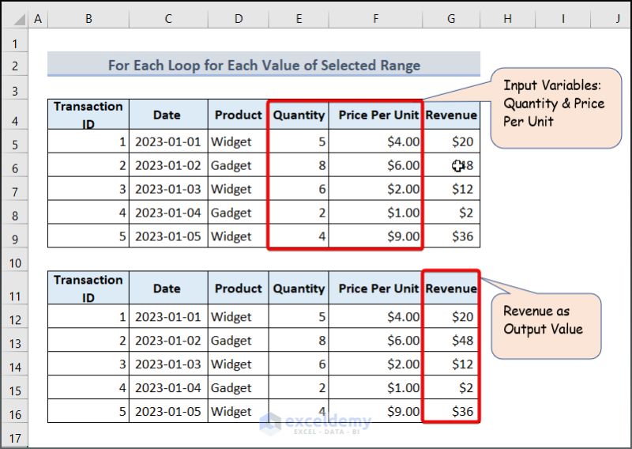The width and height of the screenshot is (632, 449).
Task: Click 'Quantity' header cell in row 11
Action: coord(299,288)
